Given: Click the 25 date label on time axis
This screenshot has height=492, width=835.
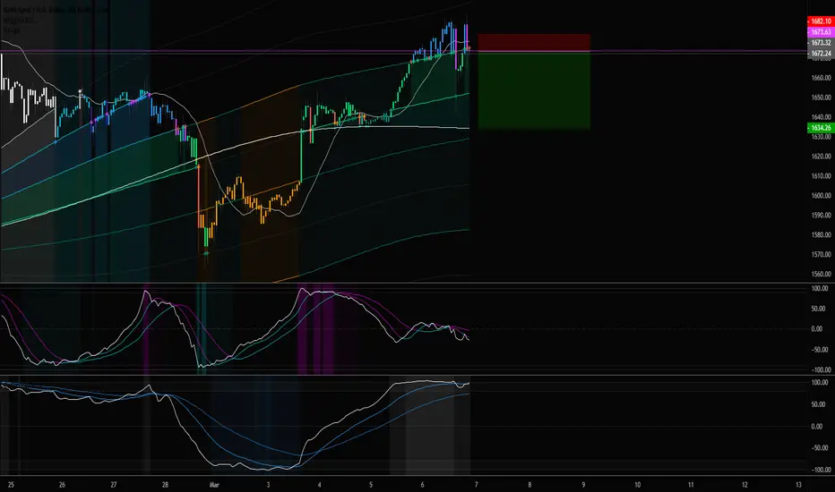Looking at the screenshot, I should pos(11,485).
